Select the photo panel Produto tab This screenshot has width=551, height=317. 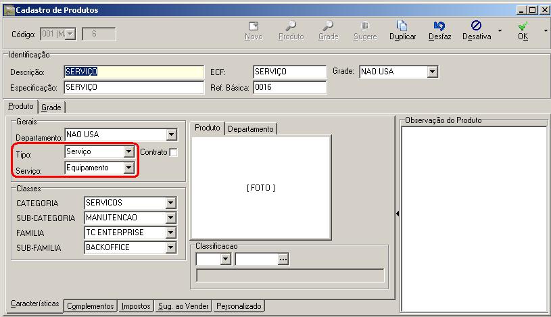coord(208,128)
